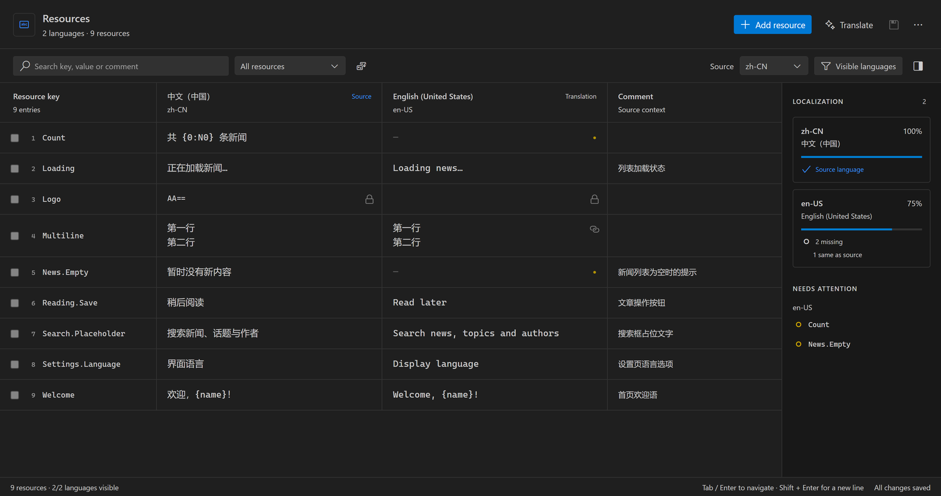Select the Multiline row checkbox
This screenshot has height=496, width=941.
[x=15, y=236]
